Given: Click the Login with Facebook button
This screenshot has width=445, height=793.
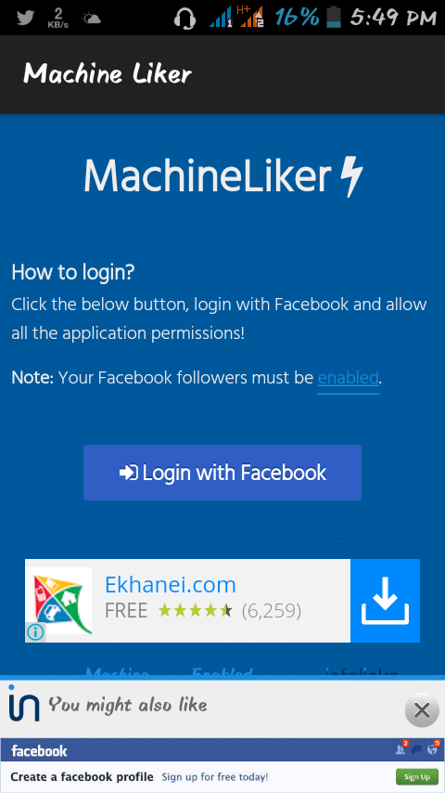Looking at the screenshot, I should click(x=222, y=473).
